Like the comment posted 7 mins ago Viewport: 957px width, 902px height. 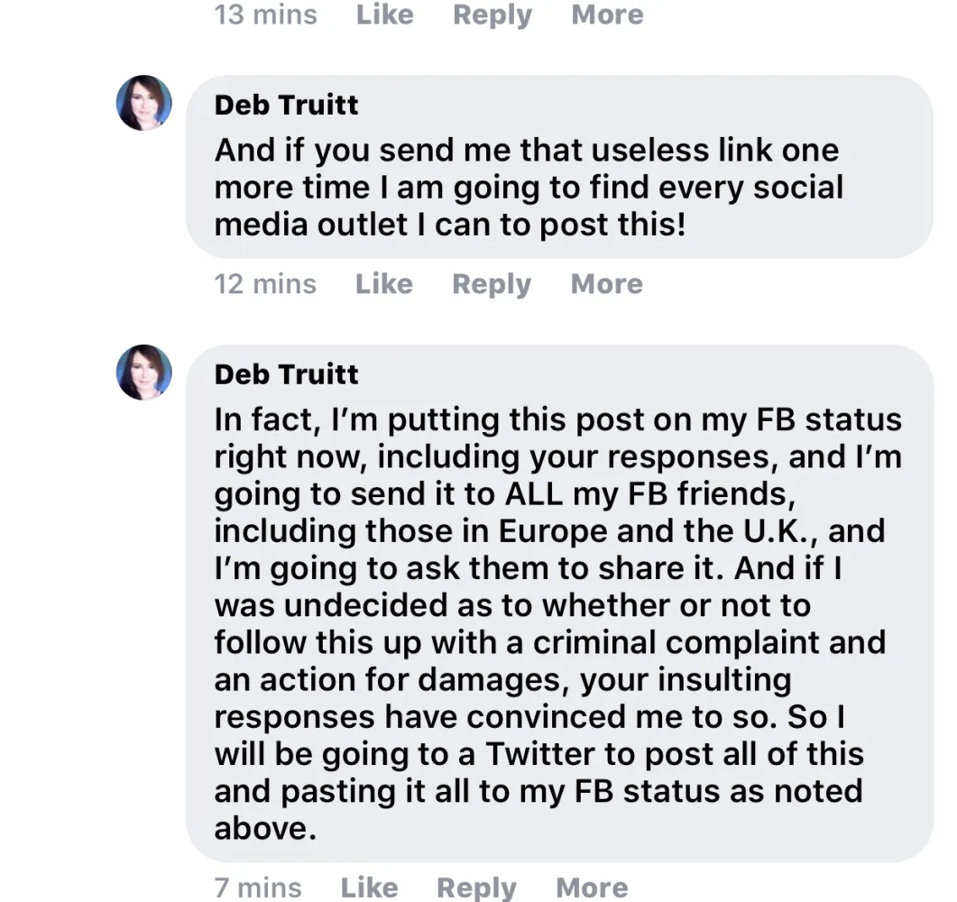click(369, 888)
